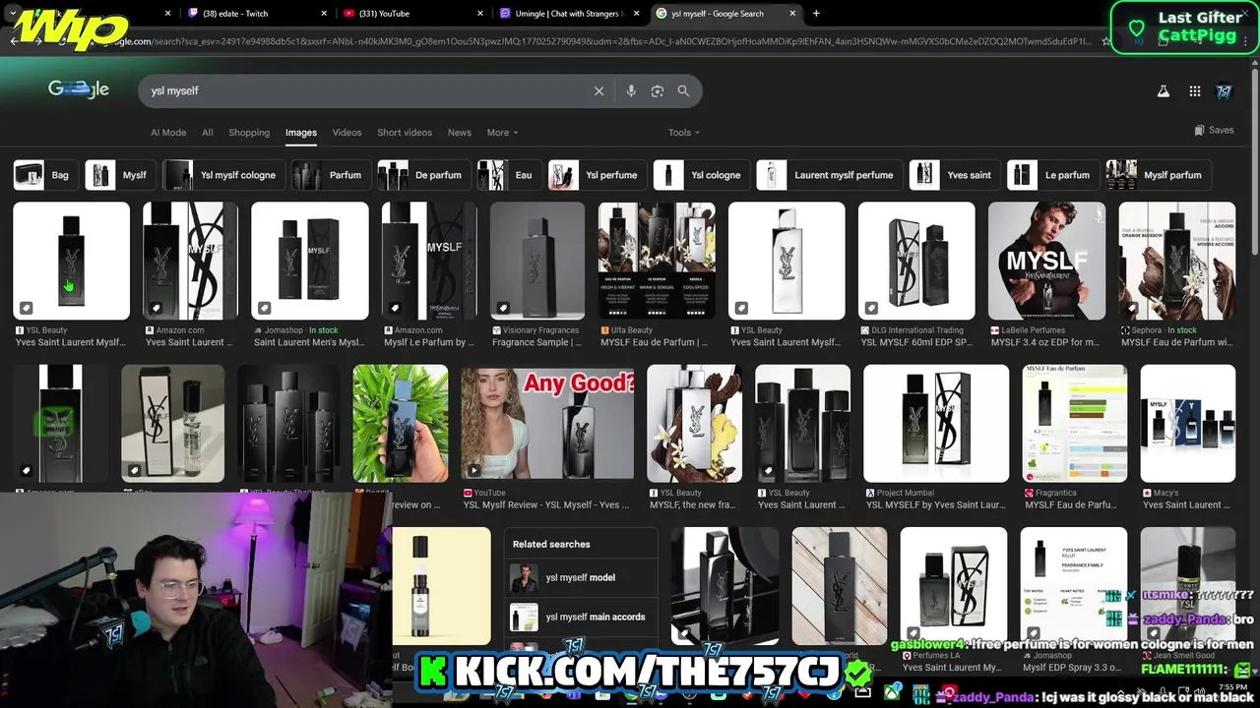Open the 'Any Good?' YouTube review thumbnail

(548, 424)
